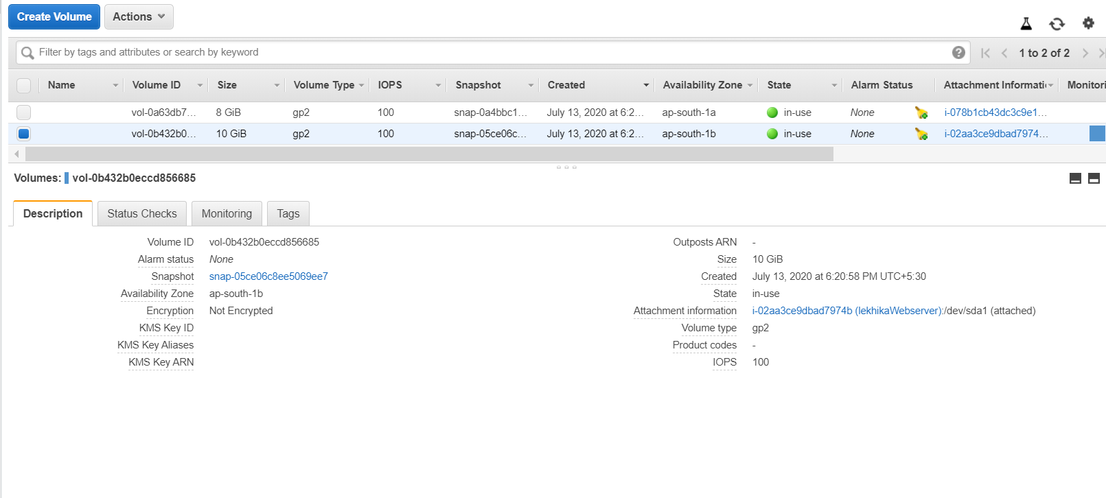1106x498 pixels.
Task: Click the horizontal scrollbar under the table
Action: click(429, 154)
